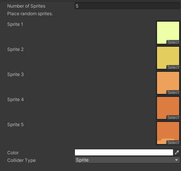
Task: Click the Sprite 4 Select button
Action: [x=173, y=117]
